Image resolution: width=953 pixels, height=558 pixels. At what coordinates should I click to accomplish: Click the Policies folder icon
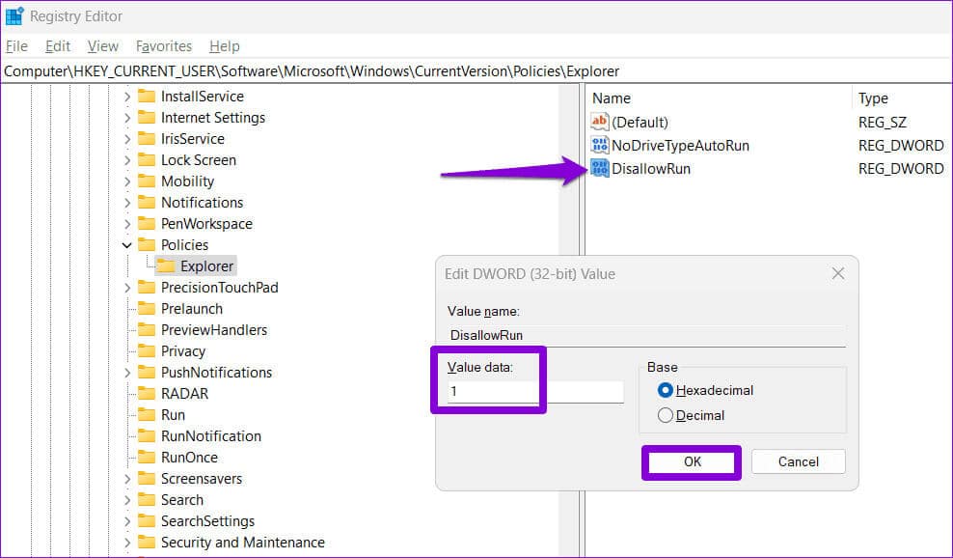pyautogui.click(x=147, y=244)
